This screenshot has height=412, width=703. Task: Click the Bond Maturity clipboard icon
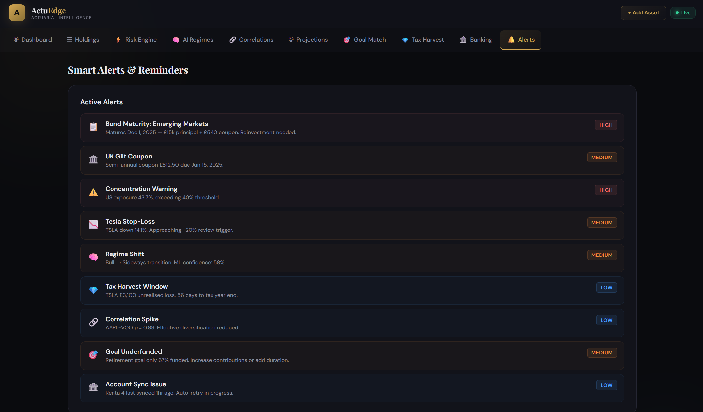point(93,127)
